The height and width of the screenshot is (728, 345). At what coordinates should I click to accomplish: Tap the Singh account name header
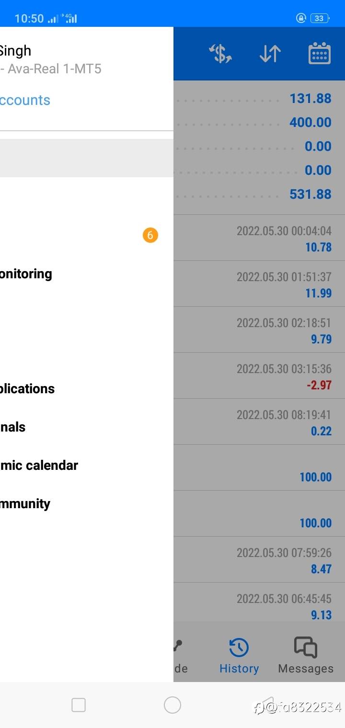(15, 51)
